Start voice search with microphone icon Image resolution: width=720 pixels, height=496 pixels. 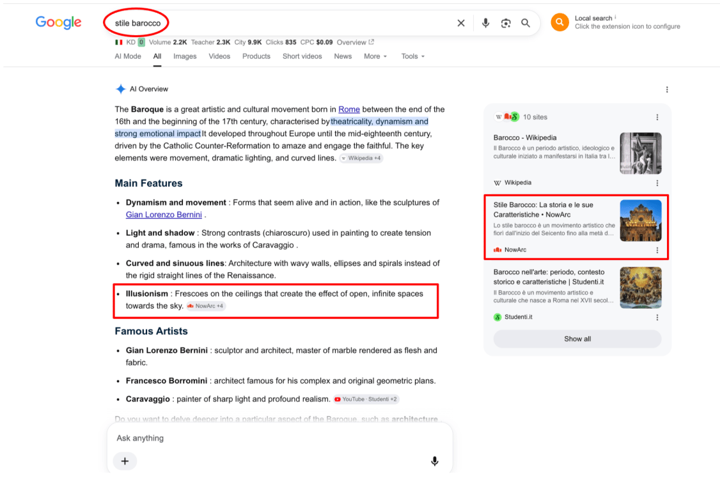[485, 23]
